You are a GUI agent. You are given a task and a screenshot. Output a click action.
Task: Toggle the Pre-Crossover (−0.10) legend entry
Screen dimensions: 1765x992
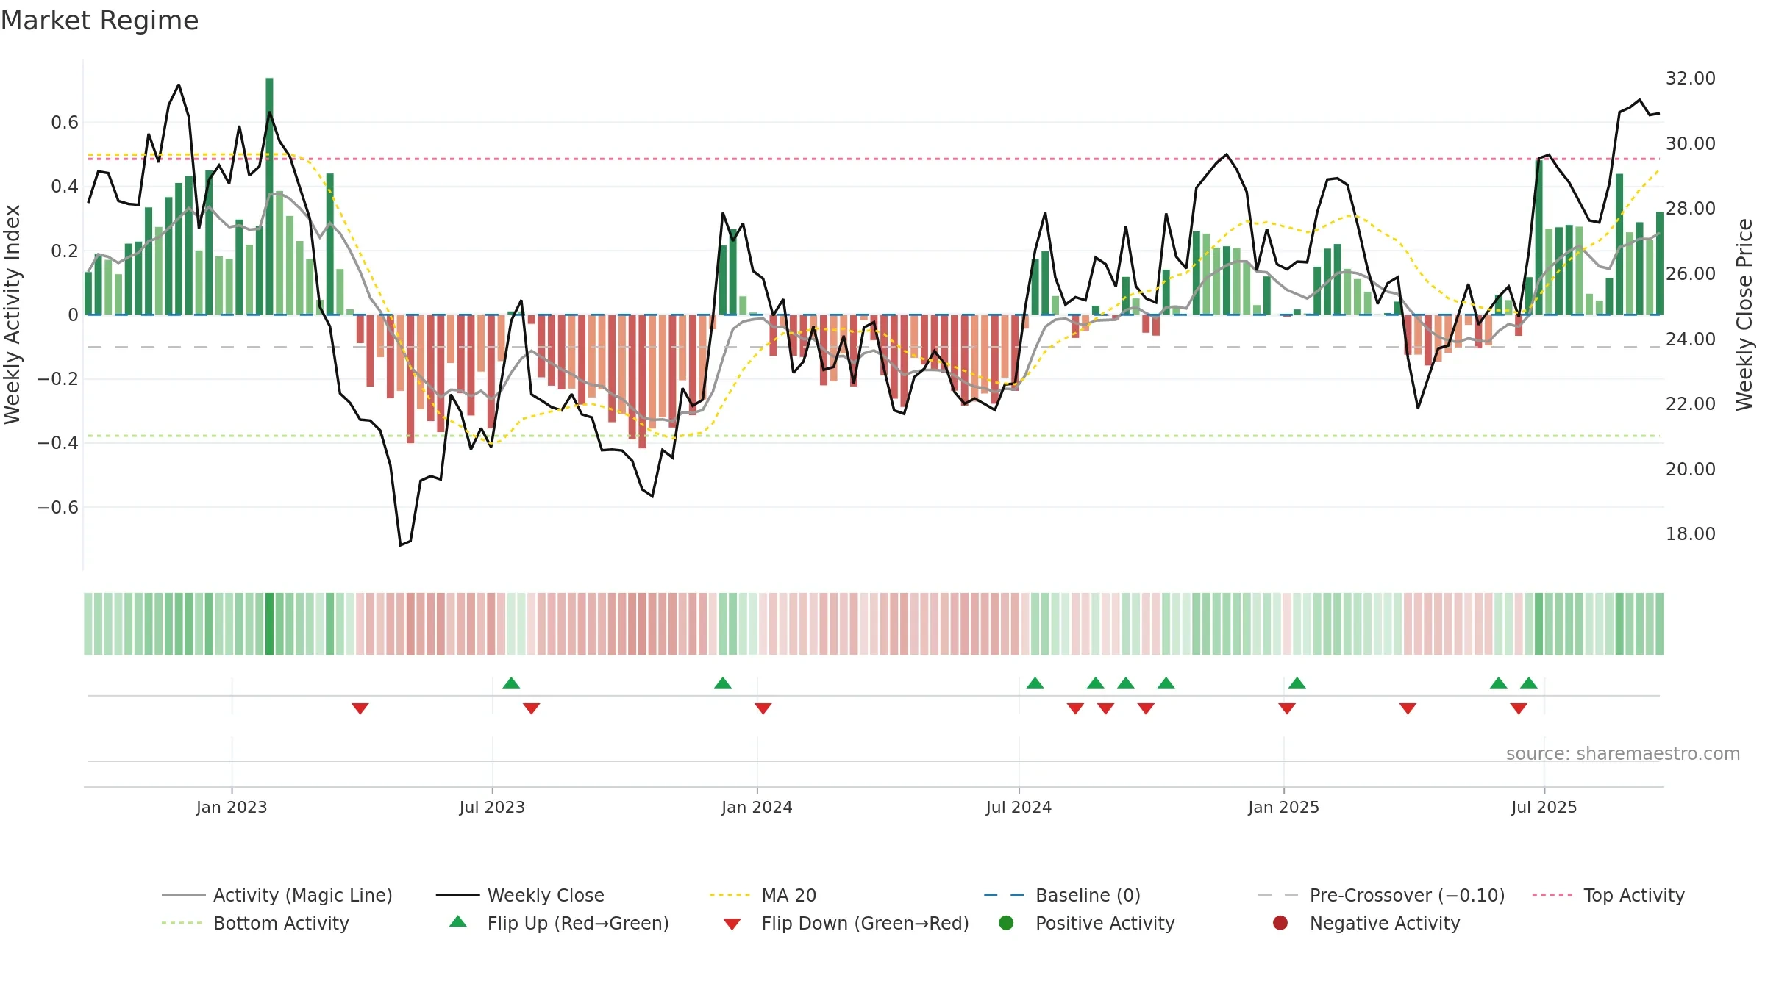coord(1381,895)
